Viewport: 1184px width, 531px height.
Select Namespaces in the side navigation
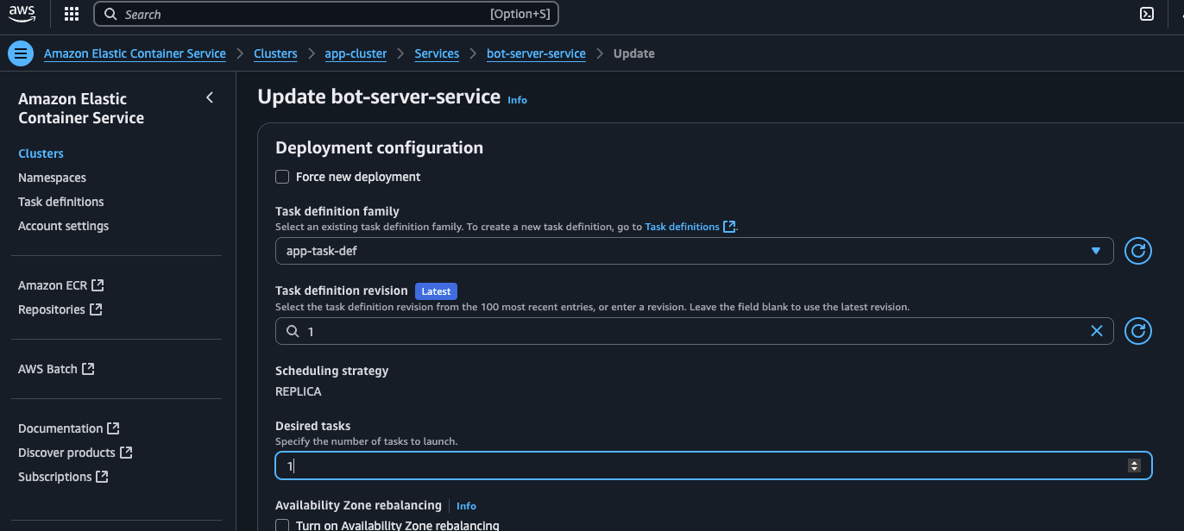click(52, 178)
